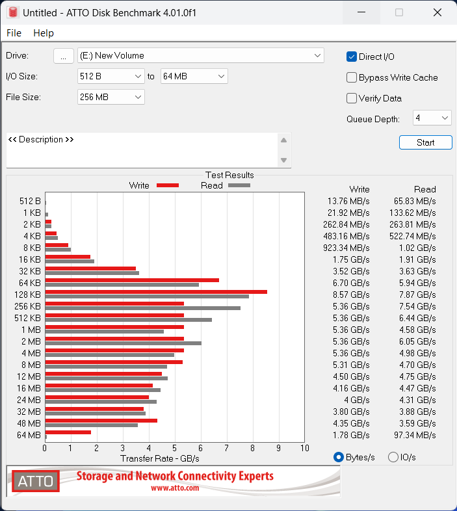Screen dimensions: 457x511
Task: Click the red Write legend swatch
Action: coord(168,185)
